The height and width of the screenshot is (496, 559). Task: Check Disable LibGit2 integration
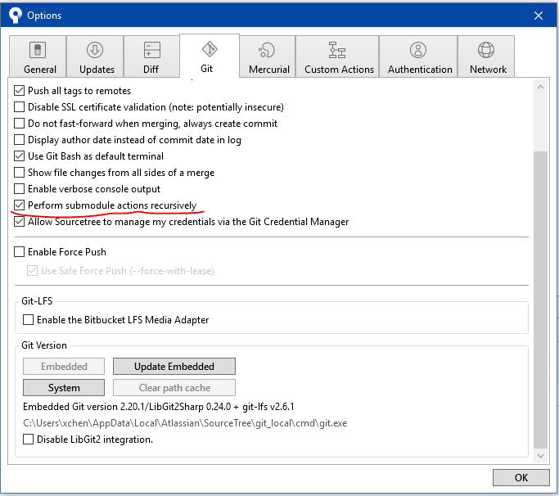(x=28, y=439)
